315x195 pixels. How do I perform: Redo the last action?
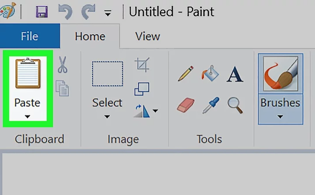[88, 12]
